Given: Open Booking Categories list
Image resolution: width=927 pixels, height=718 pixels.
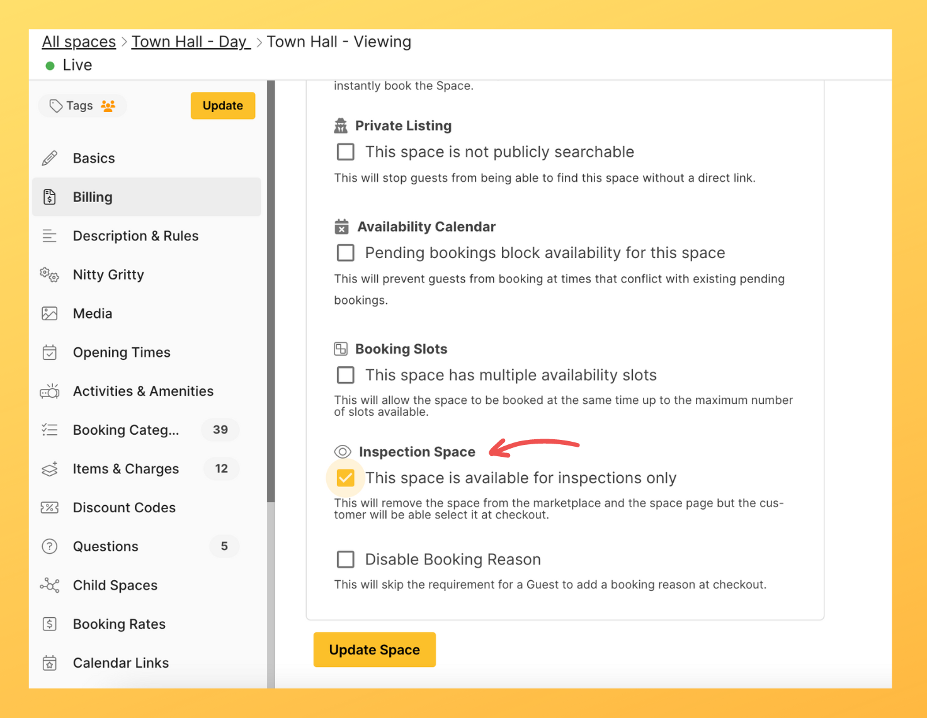Looking at the screenshot, I should [x=146, y=430].
